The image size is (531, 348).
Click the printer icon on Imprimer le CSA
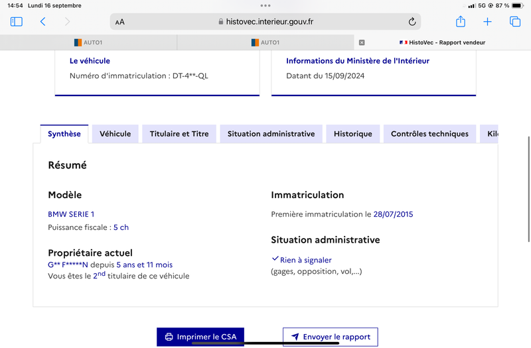click(169, 337)
